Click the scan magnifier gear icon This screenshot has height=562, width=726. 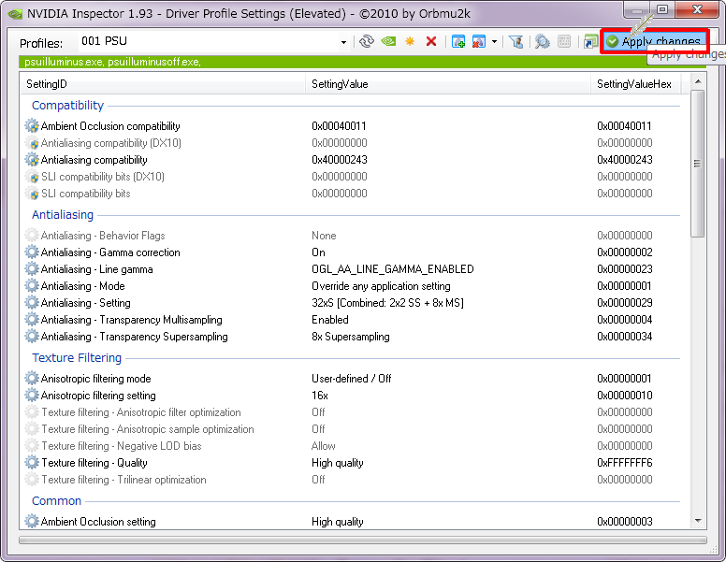coord(543,42)
